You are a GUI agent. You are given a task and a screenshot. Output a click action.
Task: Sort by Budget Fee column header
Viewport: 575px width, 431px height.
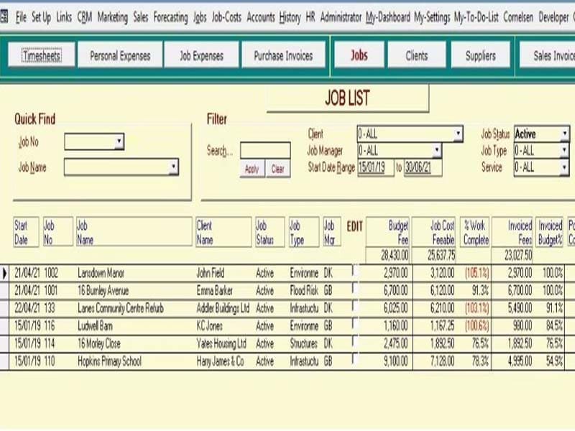click(x=387, y=232)
